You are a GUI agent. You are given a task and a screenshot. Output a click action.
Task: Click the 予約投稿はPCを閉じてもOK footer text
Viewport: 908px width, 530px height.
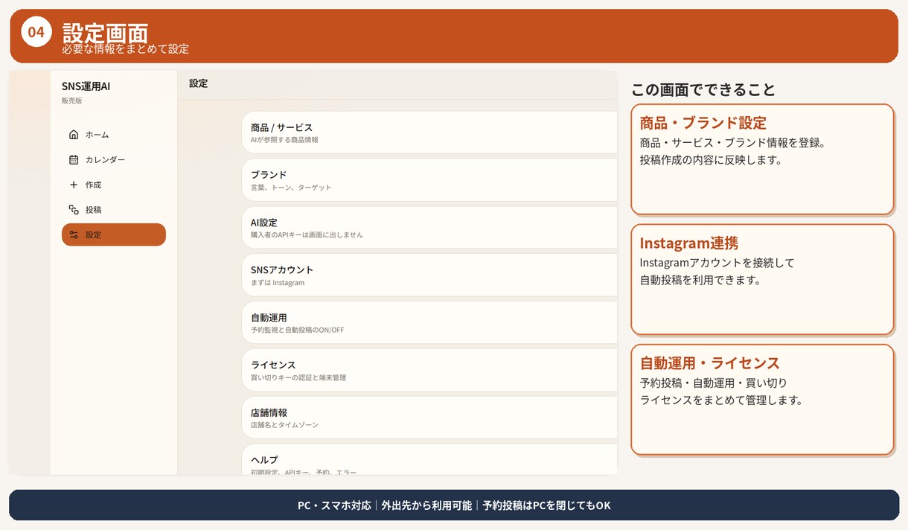(546, 505)
